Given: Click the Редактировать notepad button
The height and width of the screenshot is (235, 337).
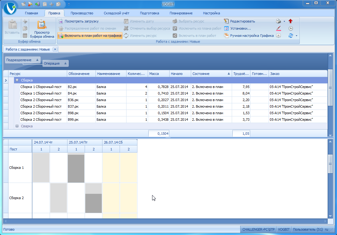Looking at the screenshot, I should click(240, 21).
